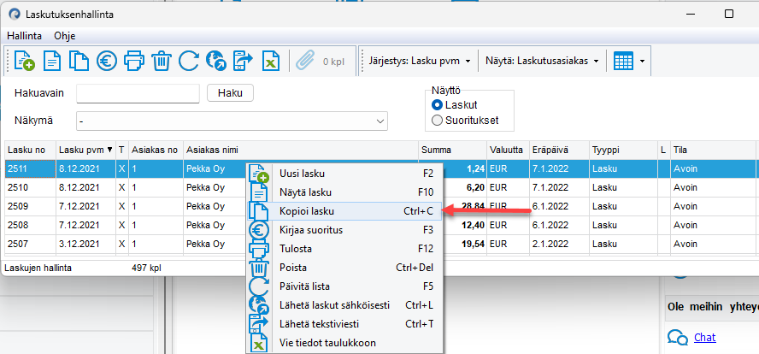
Task: Choose Kopioi lasku from context menu
Action: tap(345, 211)
